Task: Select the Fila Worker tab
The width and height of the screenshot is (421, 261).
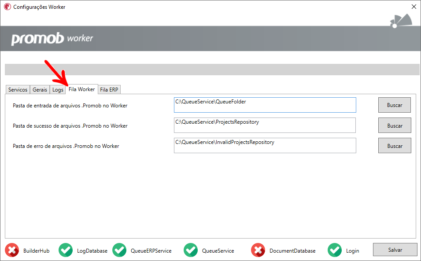Action: (x=81, y=89)
